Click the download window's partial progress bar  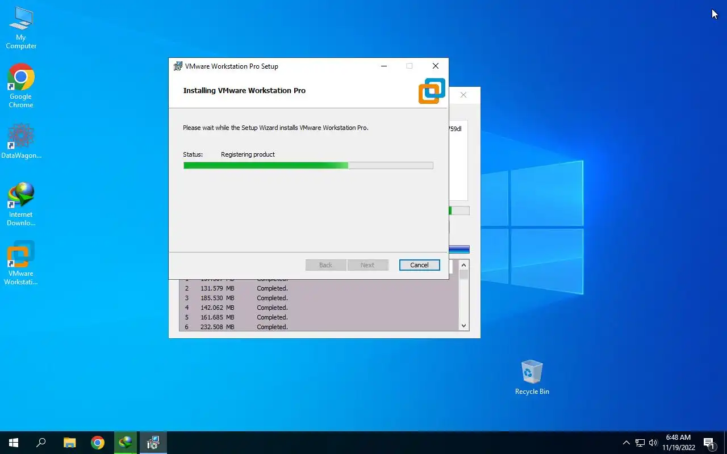(459, 211)
